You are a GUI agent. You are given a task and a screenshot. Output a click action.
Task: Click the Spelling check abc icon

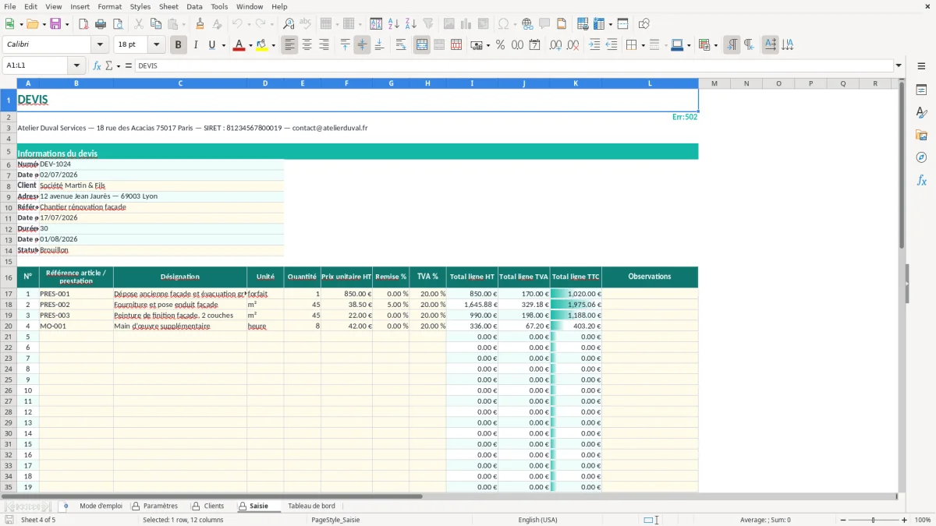(306, 24)
